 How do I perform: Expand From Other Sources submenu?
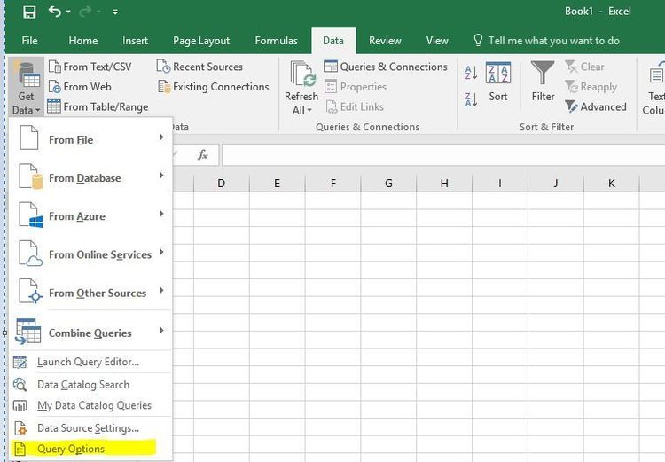[x=90, y=293]
